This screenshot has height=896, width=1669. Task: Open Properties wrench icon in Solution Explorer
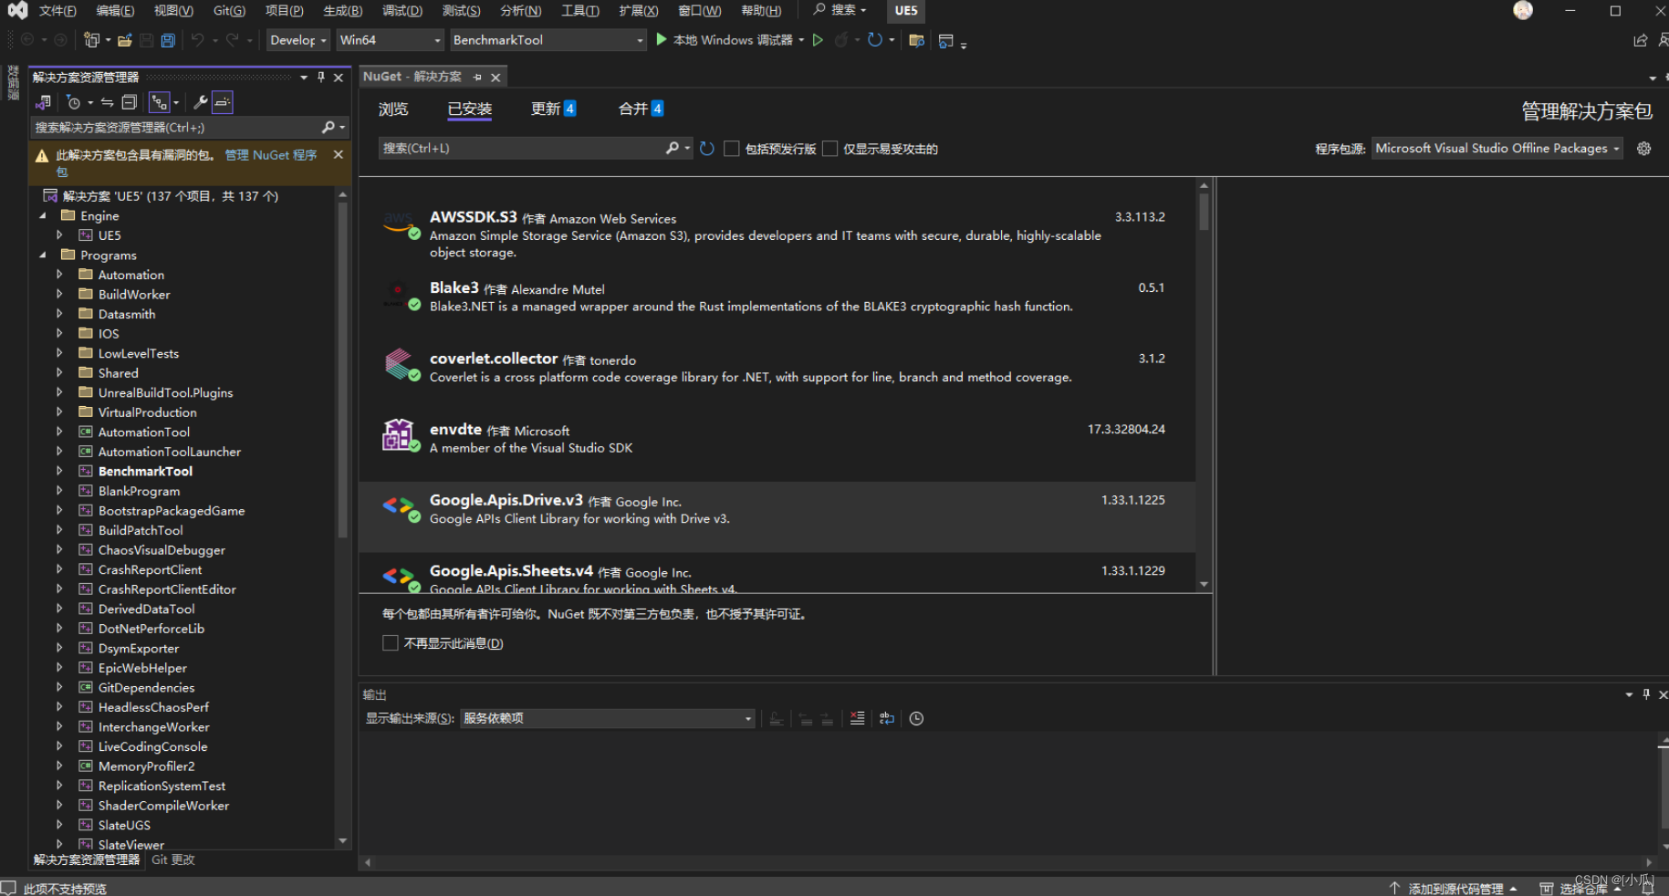click(x=201, y=102)
